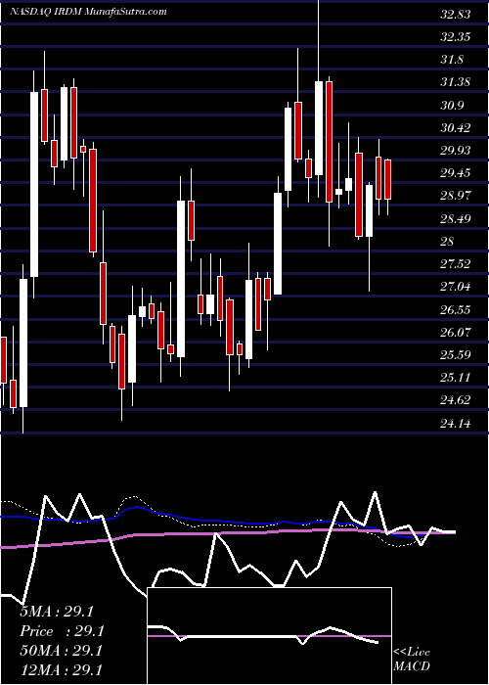Click the 27.52 price axis label
489x685 pixels.
coord(456,263)
